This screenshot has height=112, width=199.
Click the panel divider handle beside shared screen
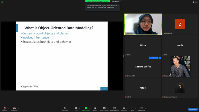[x=123, y=56]
